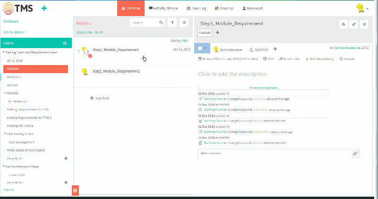Open Making Requirements for TMS 2 folder
378x199 pixels.
point(29,118)
